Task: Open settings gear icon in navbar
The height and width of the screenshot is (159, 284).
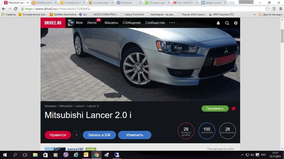Action: (x=236, y=23)
